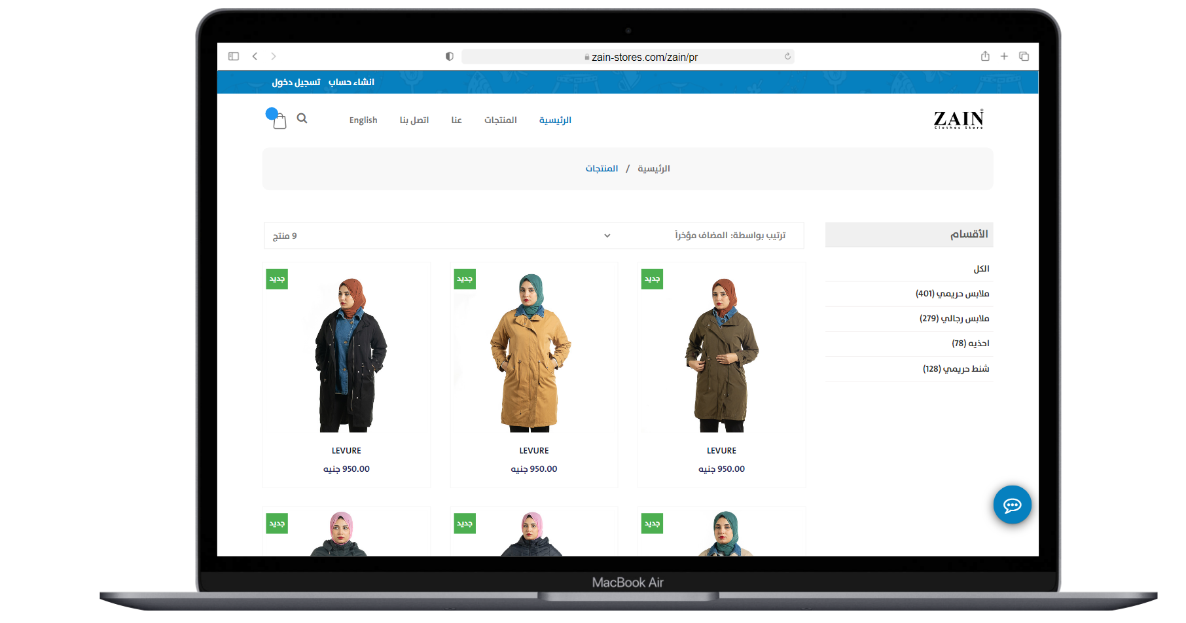This screenshot has height=623, width=1186.
Task: Go forward with the browser forward arrow
Action: (x=274, y=56)
